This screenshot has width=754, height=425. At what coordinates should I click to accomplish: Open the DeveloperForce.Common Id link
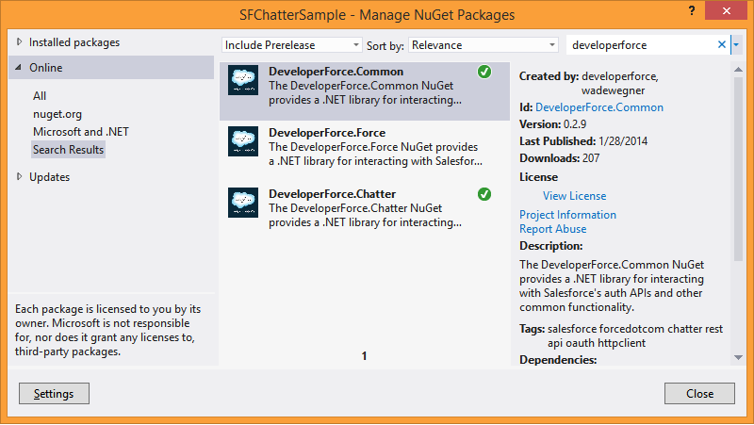click(x=599, y=107)
